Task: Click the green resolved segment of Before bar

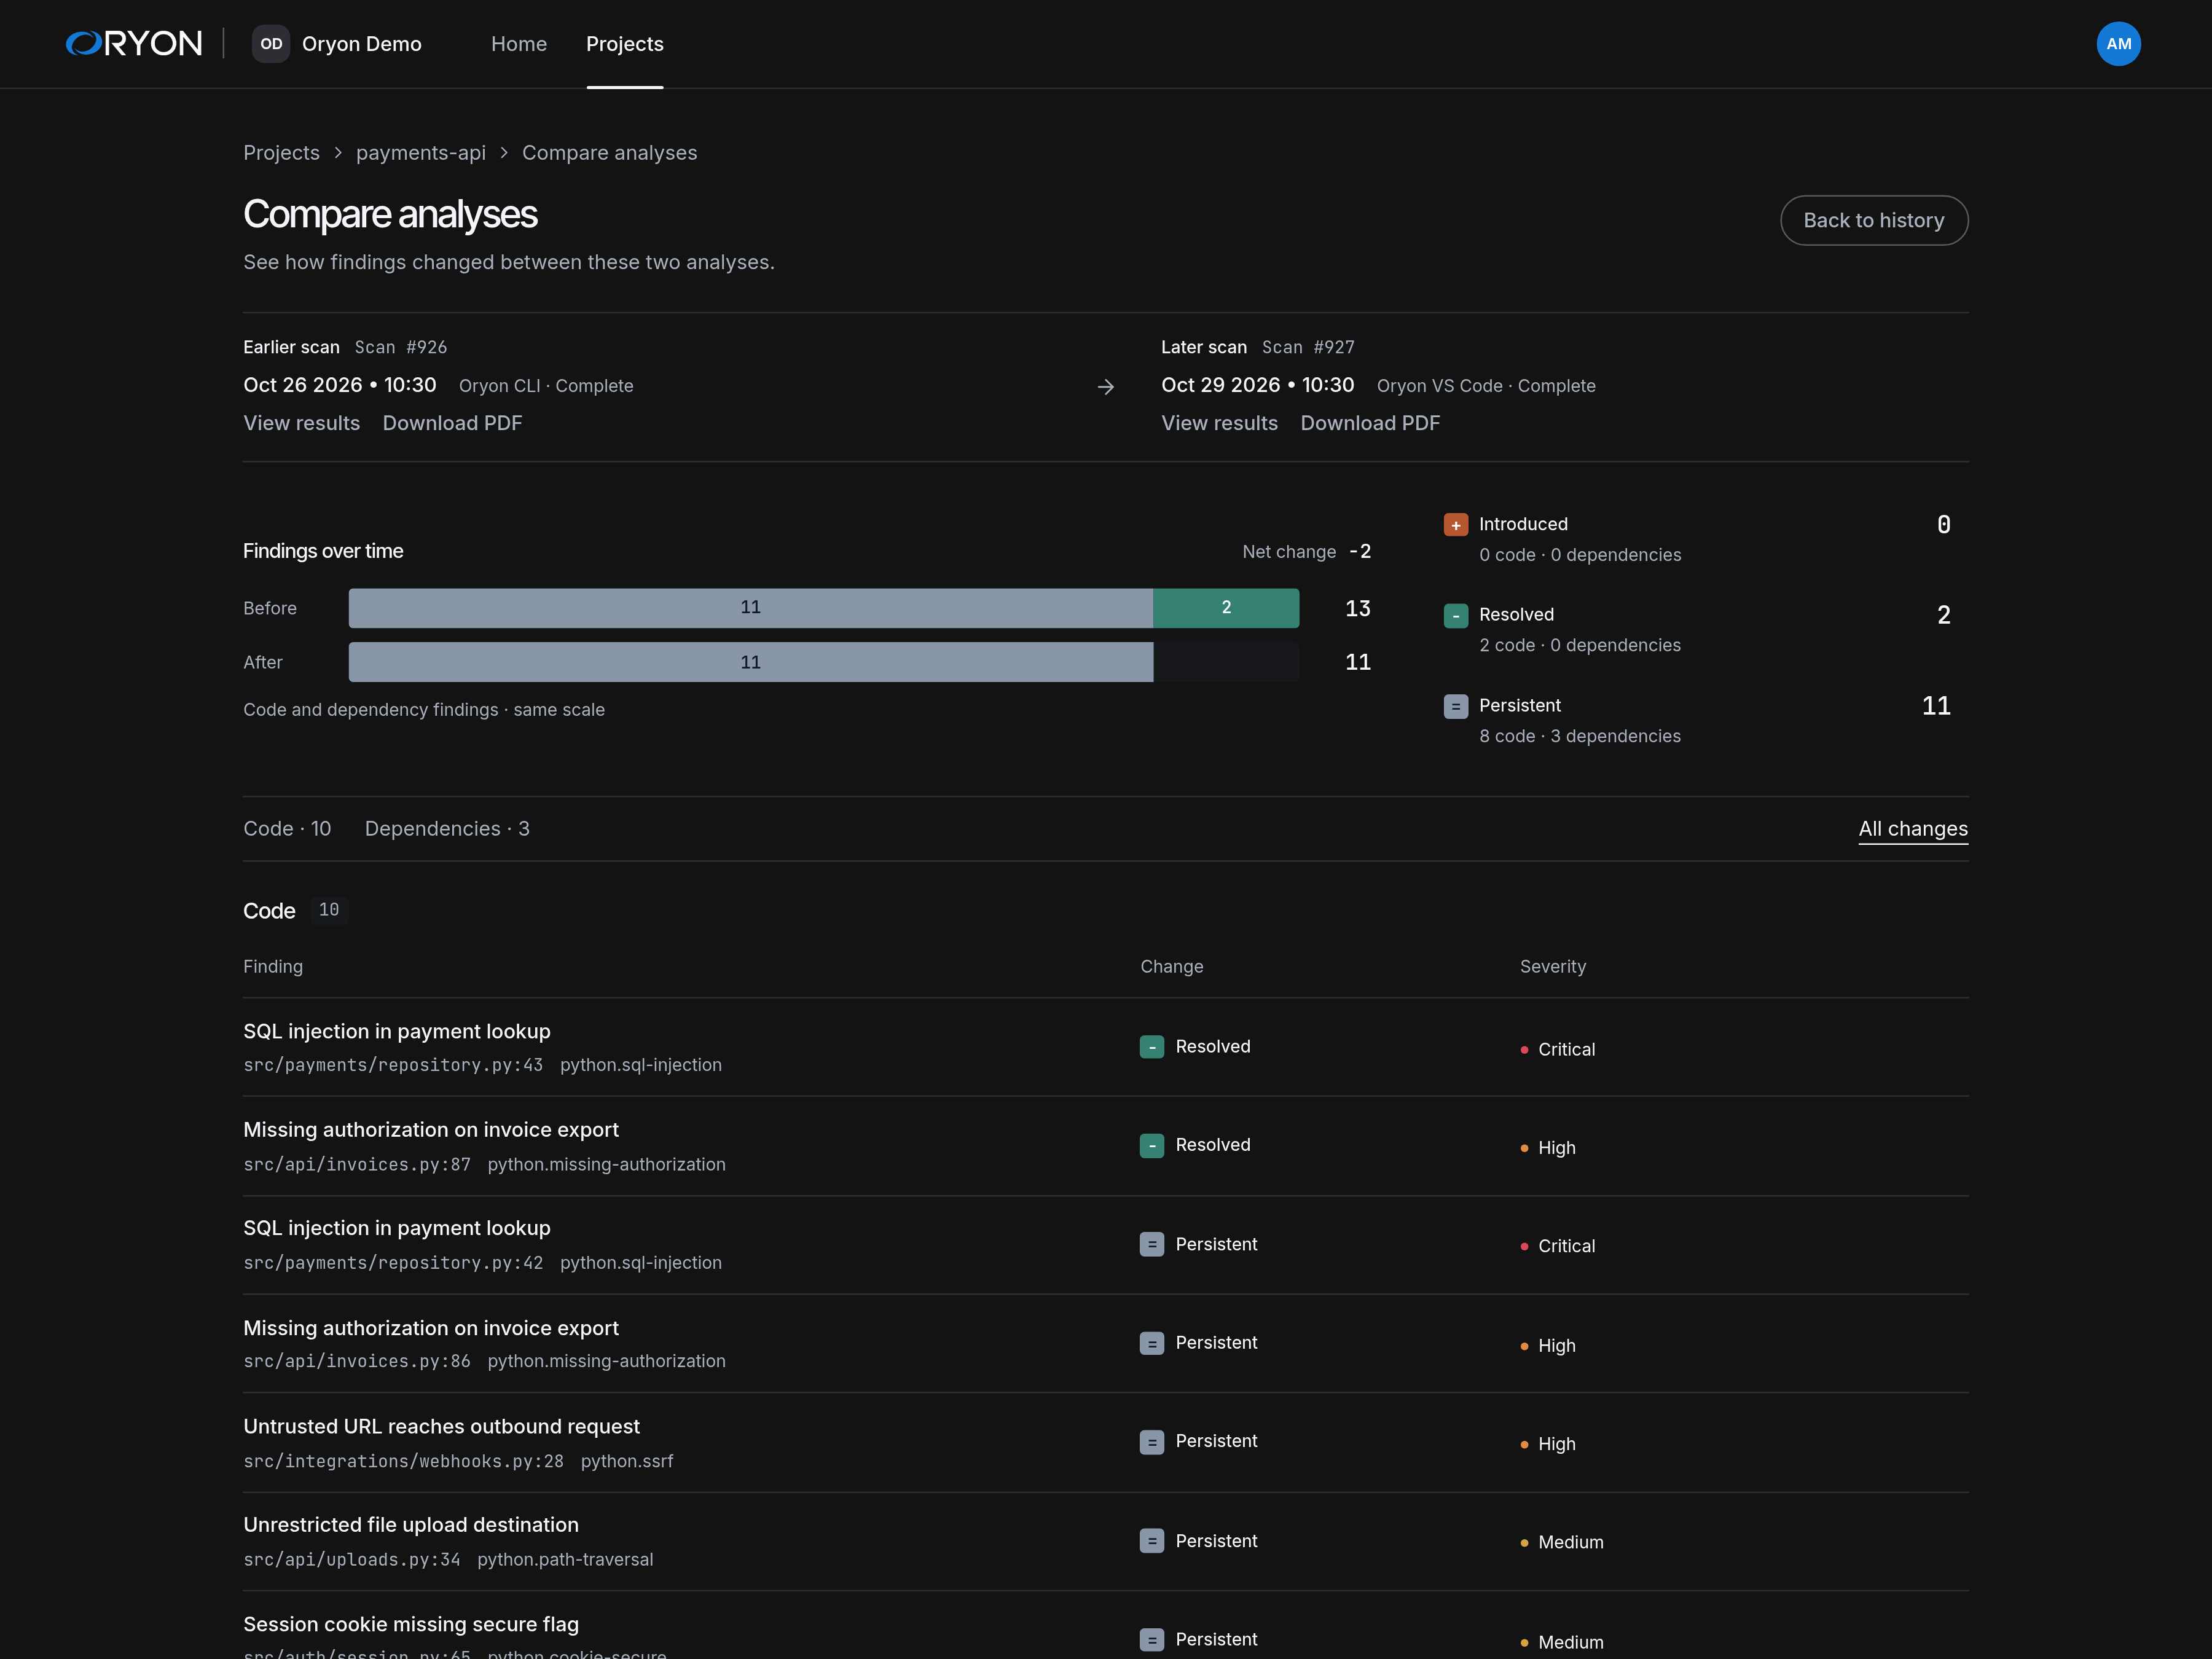Action: coord(1226,608)
